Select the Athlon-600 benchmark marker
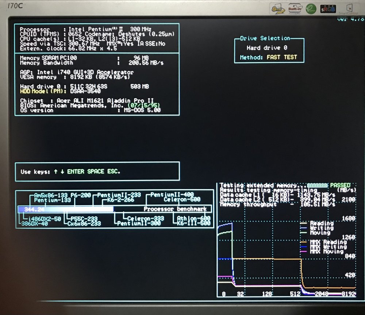 point(193,219)
